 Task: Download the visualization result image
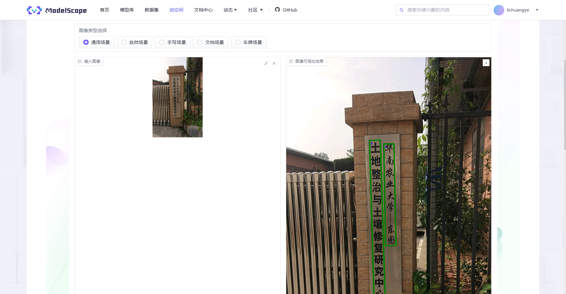486,63
